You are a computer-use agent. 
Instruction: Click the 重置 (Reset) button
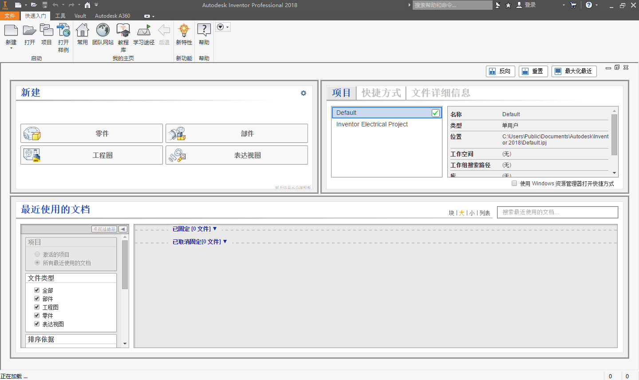[533, 71]
